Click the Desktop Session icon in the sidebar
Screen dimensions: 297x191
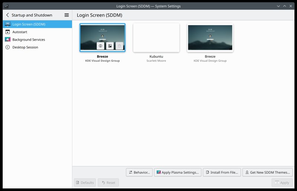7,47
